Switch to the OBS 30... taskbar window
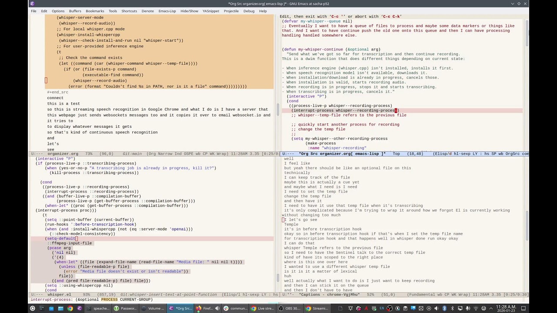The width and height of the screenshot is (557, 313). tap(290, 308)
